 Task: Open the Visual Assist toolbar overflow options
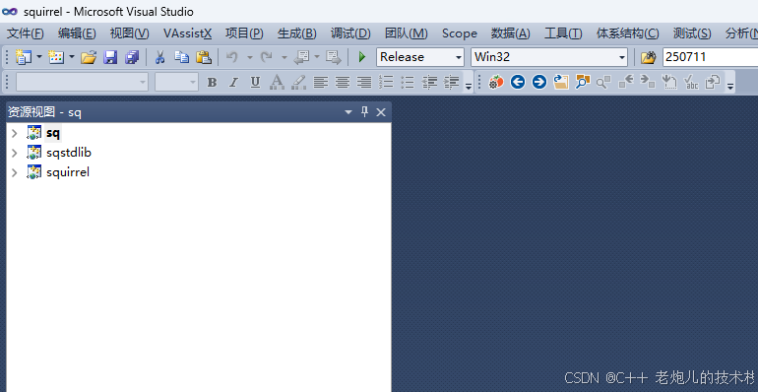[730, 86]
